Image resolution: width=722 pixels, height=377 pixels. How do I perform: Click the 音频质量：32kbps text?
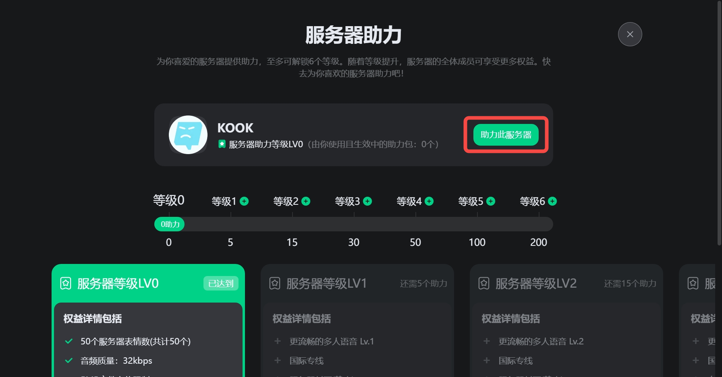click(116, 361)
